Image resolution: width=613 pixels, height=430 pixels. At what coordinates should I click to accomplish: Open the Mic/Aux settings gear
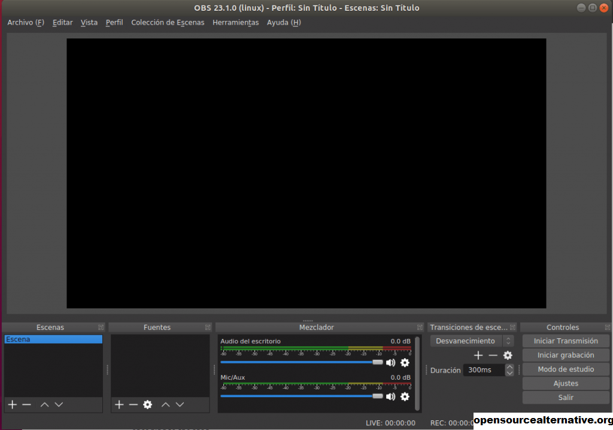(405, 396)
